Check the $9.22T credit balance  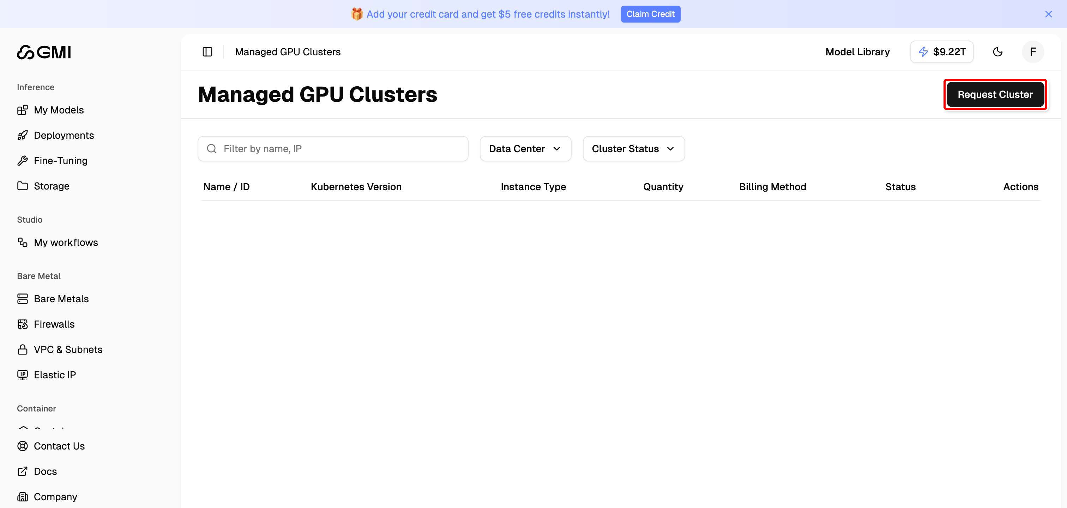[941, 52]
